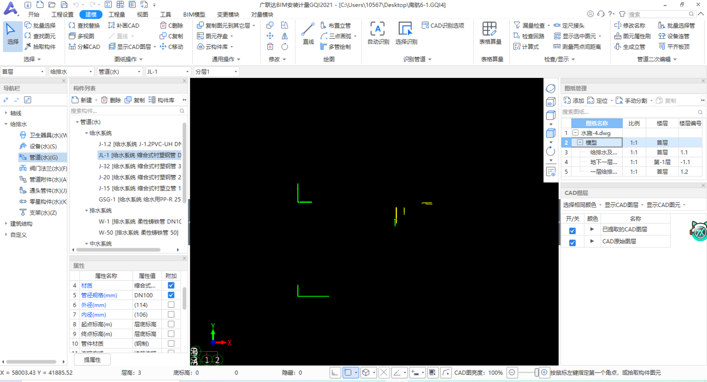Click C删除 tool
Viewport: 707px width, 382px height.
(x=171, y=25)
